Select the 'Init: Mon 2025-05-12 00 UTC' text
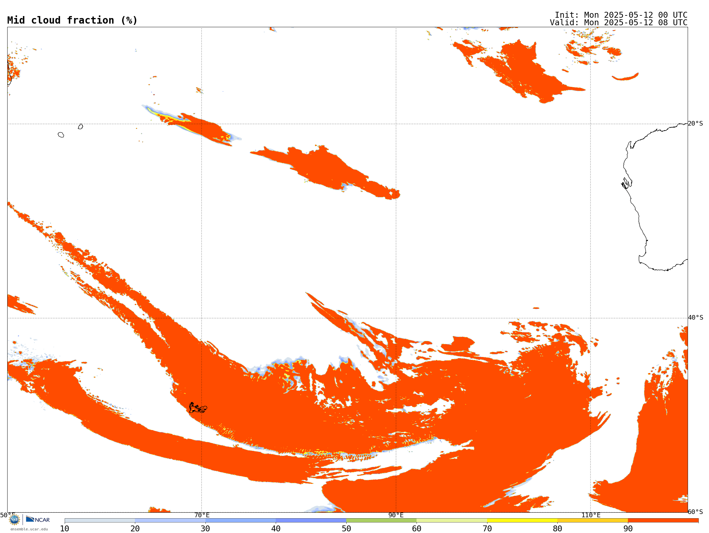The width and height of the screenshot is (709, 533). 621,15
